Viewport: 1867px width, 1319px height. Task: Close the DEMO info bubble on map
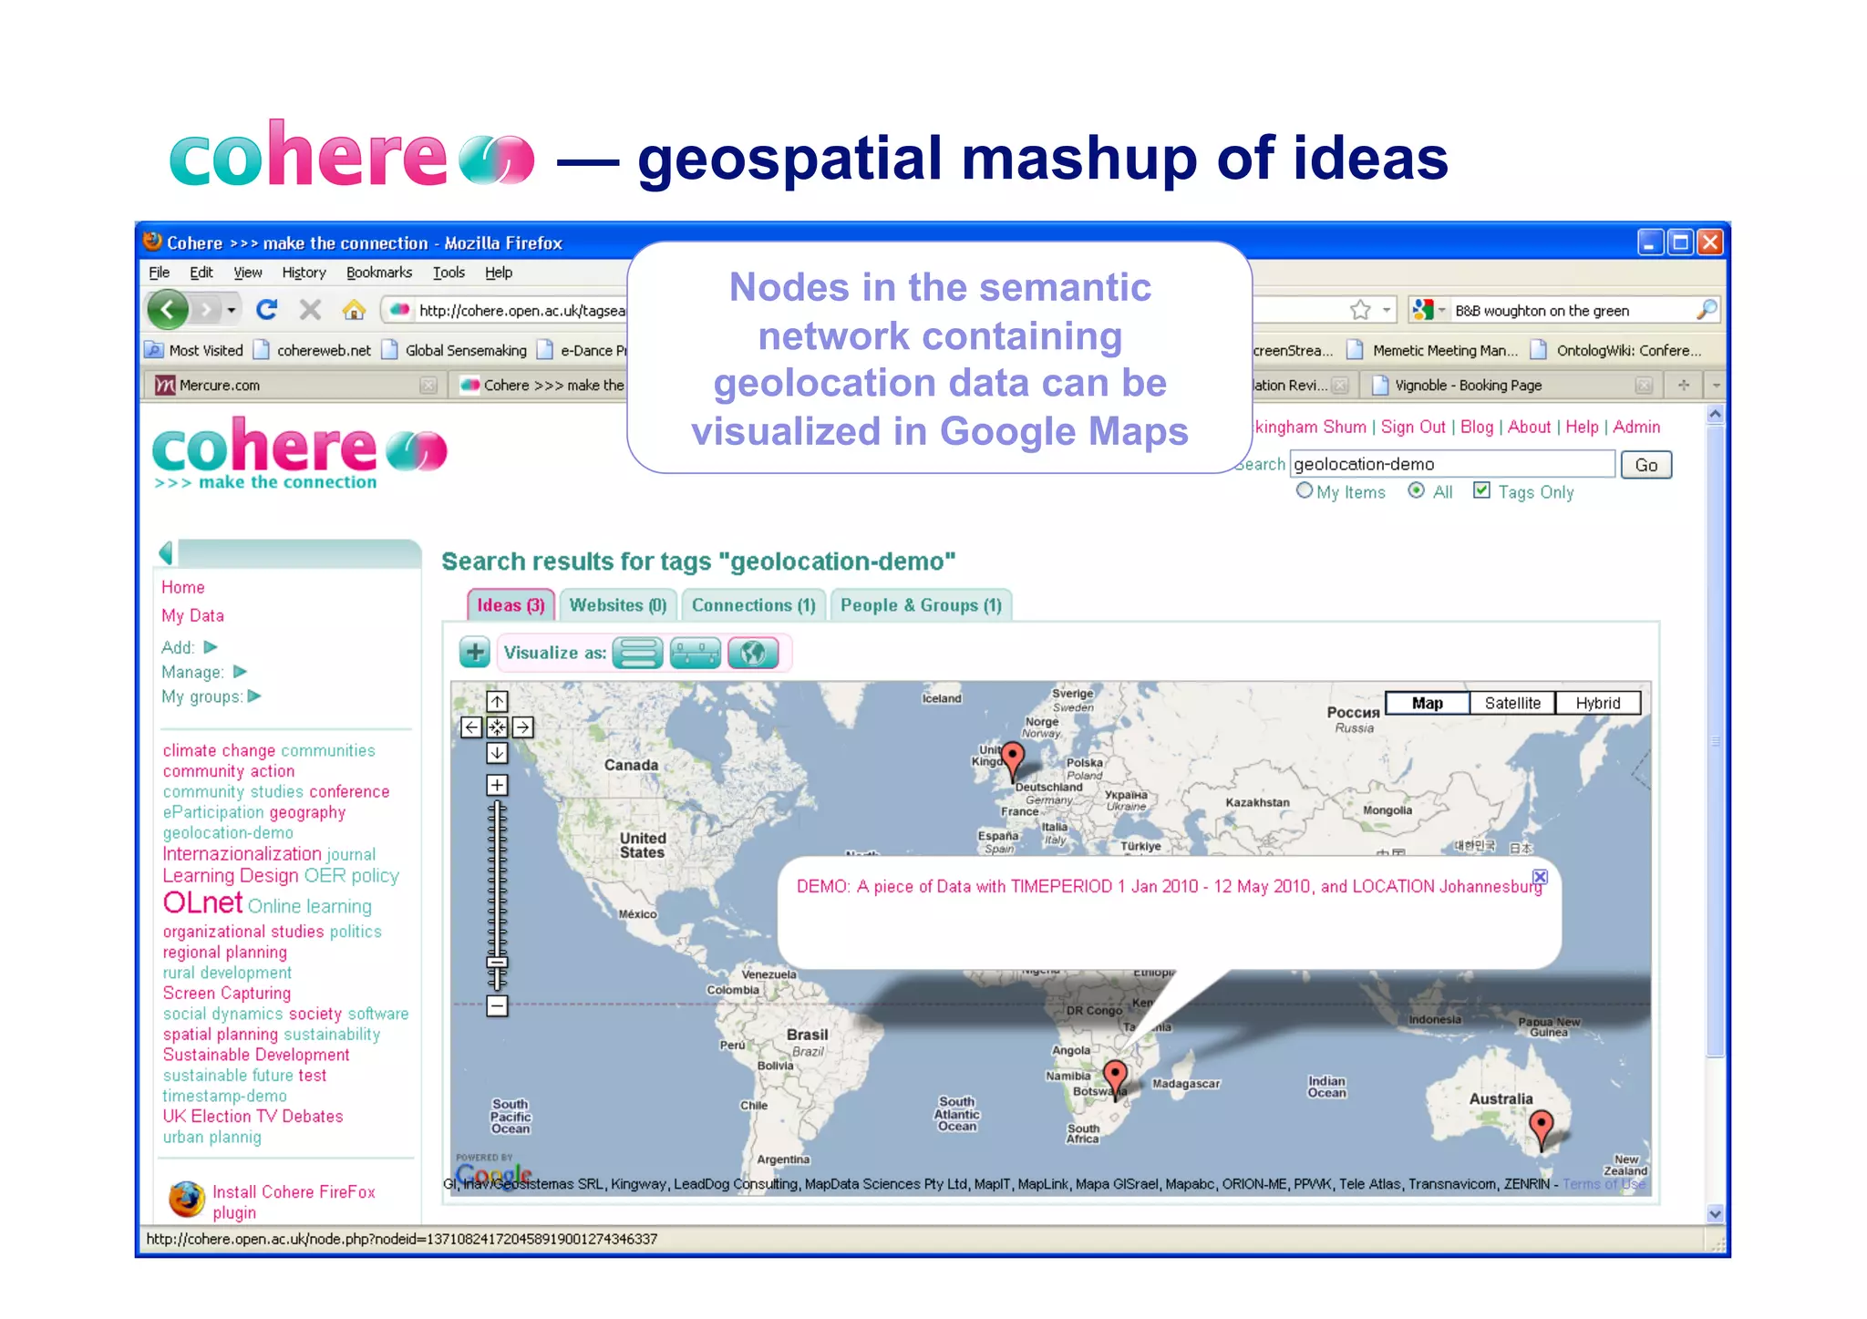pos(1540,877)
